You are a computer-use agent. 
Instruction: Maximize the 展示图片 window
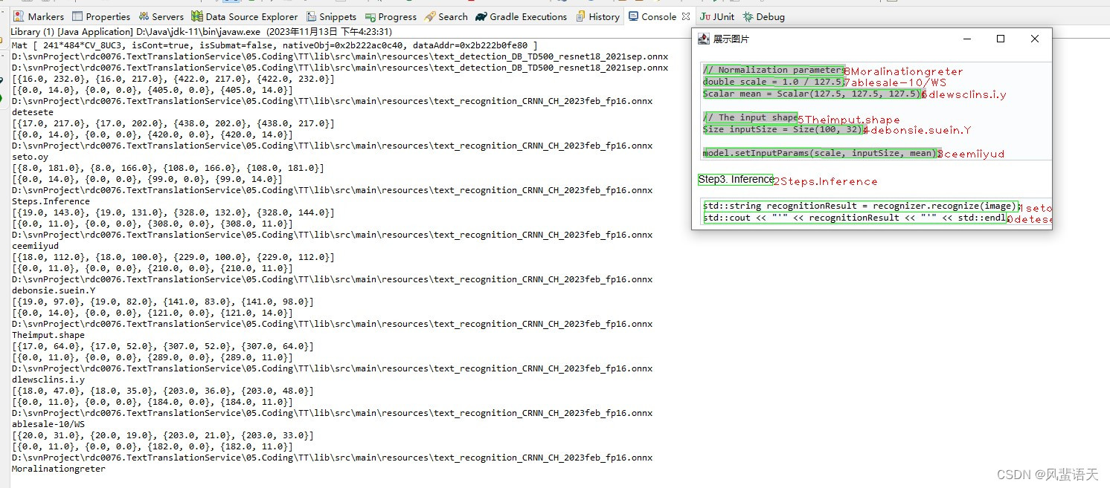pyautogui.click(x=1001, y=39)
